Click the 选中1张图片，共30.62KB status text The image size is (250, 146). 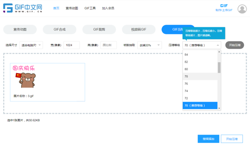pos(23,120)
